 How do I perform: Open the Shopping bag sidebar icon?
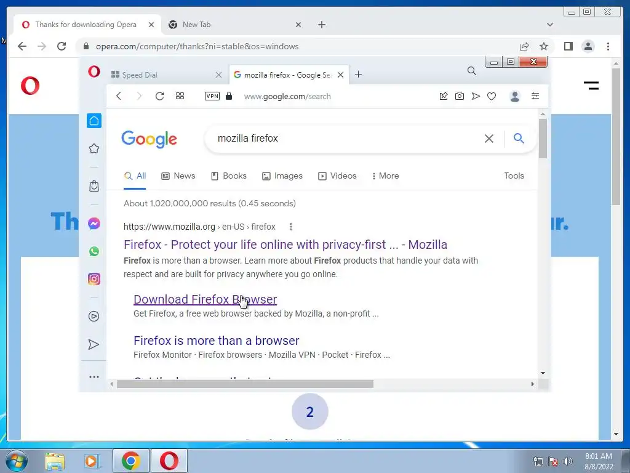tap(94, 186)
